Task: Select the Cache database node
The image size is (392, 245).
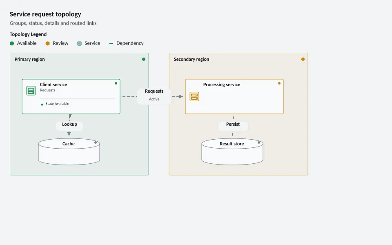Action: point(69,151)
